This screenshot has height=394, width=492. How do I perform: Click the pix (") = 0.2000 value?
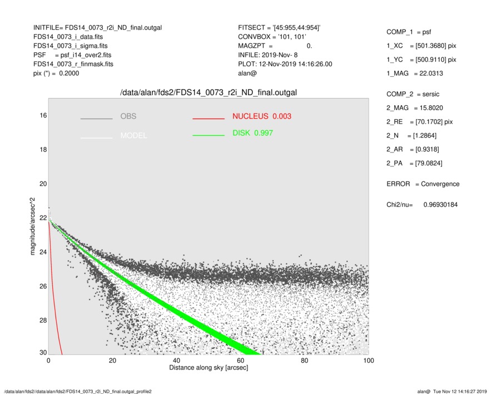click(x=56, y=73)
